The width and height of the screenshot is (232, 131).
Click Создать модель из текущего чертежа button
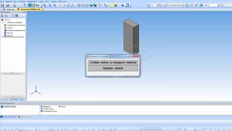(x=113, y=62)
